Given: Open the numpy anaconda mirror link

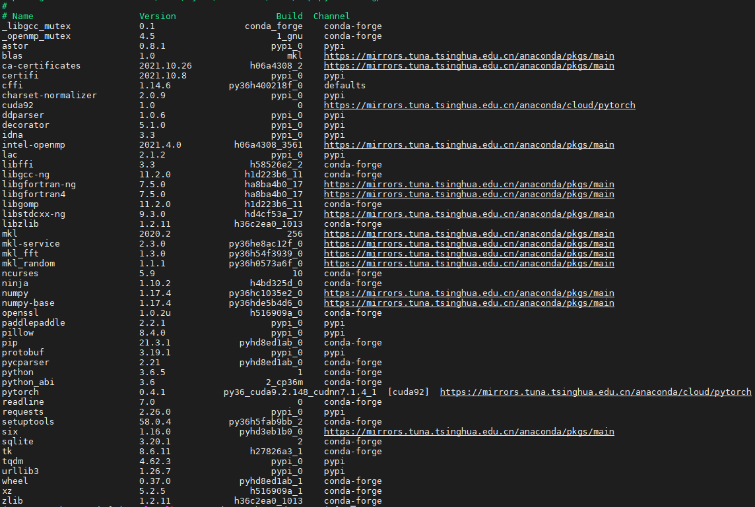Looking at the screenshot, I should coord(469,293).
